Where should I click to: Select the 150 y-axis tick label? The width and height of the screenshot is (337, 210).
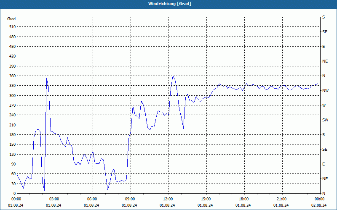pyautogui.click(x=13, y=144)
